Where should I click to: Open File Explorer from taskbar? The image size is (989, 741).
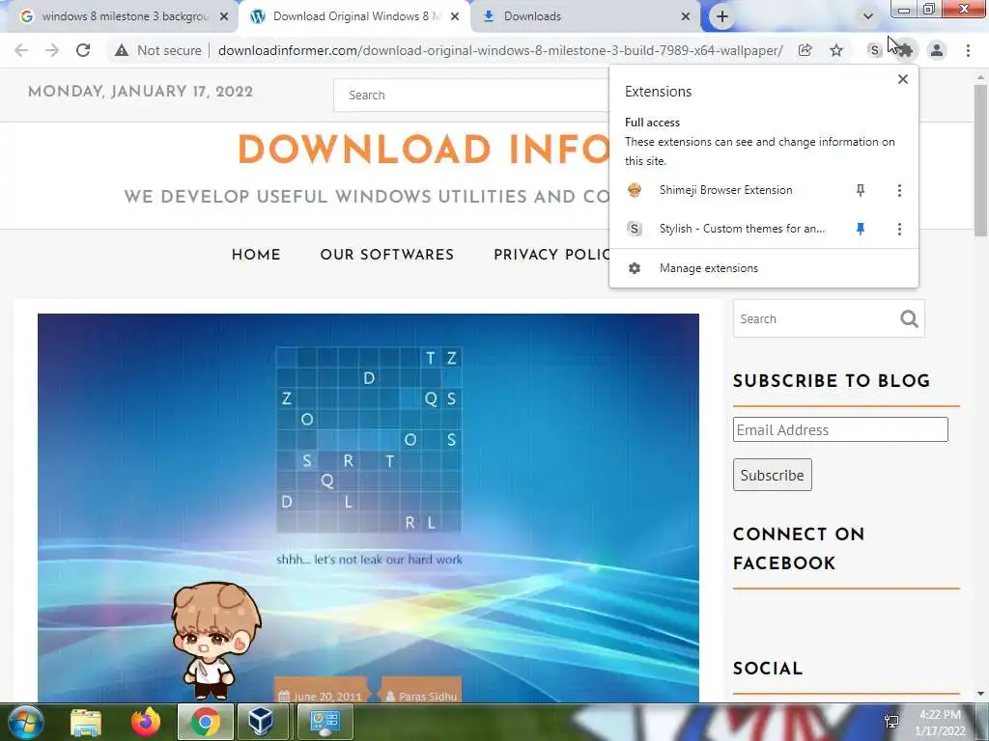[86, 722]
